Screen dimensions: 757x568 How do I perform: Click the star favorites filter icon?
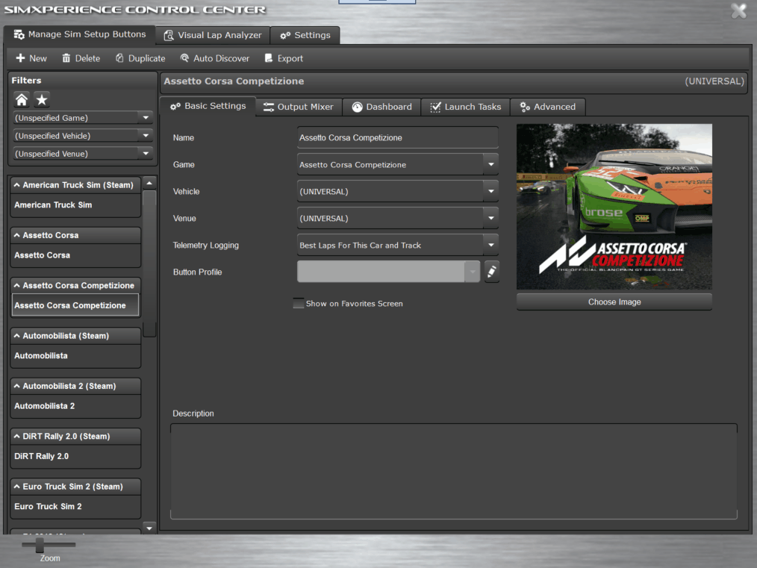pyautogui.click(x=42, y=100)
